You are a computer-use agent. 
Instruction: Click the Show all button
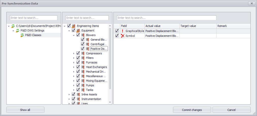25,110
